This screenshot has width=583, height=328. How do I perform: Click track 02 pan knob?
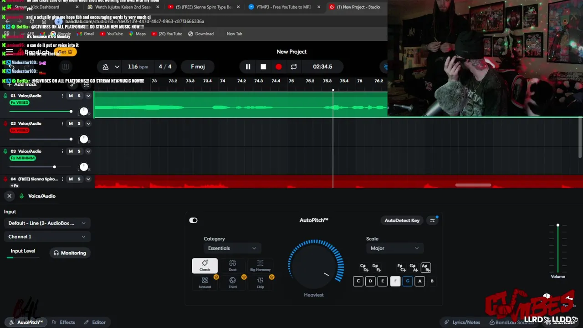(84, 139)
